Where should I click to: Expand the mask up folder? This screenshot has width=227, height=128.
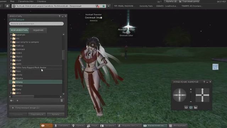[x=11, y=46]
